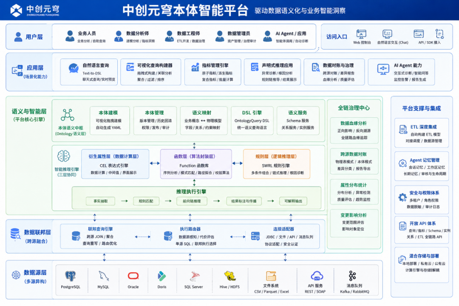The height and width of the screenshot is (306, 459).
Task: Open the 属性分布统计 governance card
Action: tap(354, 192)
